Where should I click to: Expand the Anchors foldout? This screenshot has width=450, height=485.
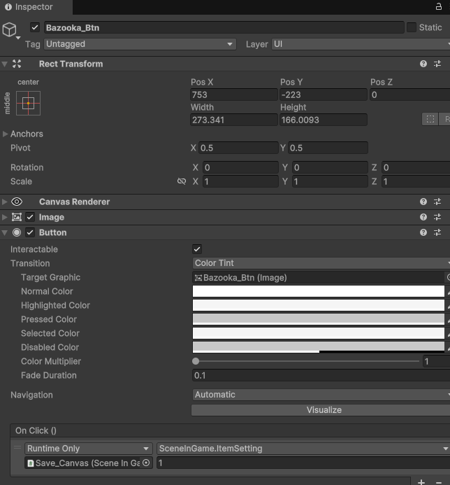click(6, 134)
